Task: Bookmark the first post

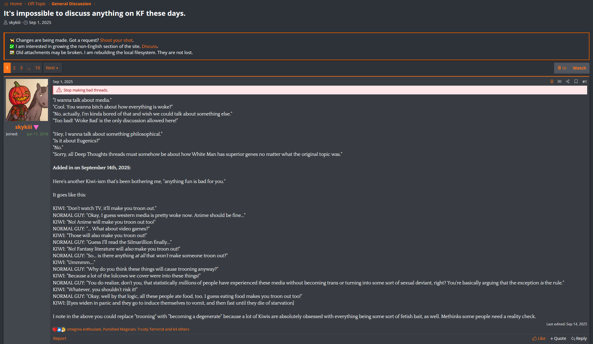Action: [x=576, y=82]
